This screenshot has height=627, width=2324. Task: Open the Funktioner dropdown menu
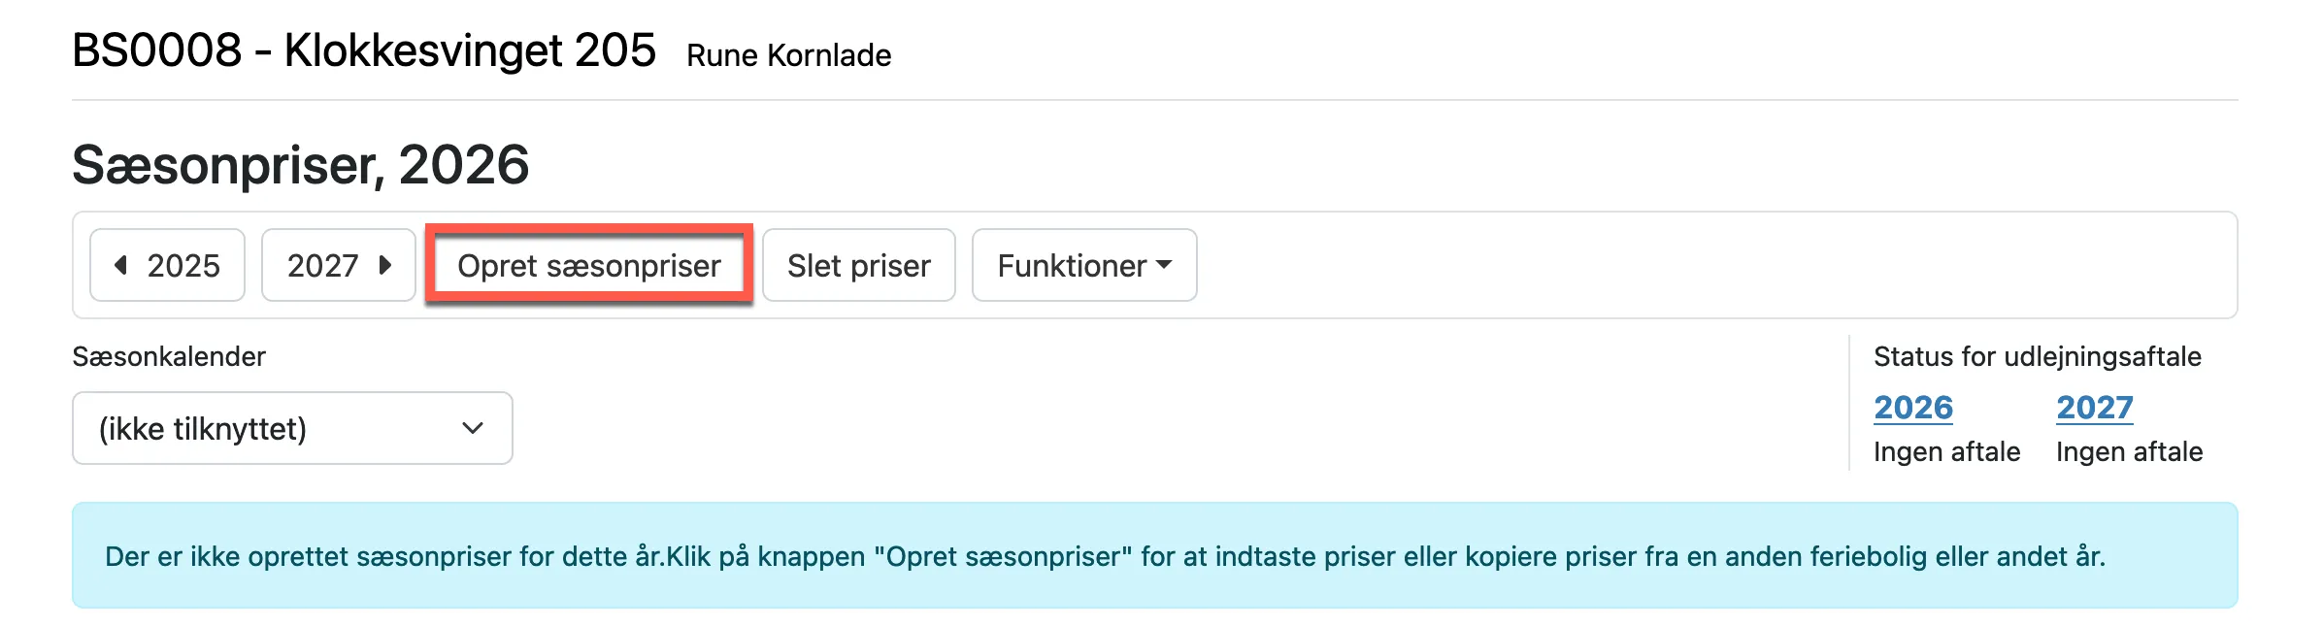tap(1084, 266)
